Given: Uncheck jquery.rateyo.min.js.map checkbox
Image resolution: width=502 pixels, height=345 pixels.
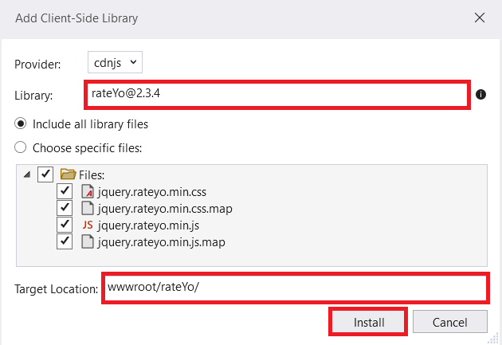Looking at the screenshot, I should point(65,241).
